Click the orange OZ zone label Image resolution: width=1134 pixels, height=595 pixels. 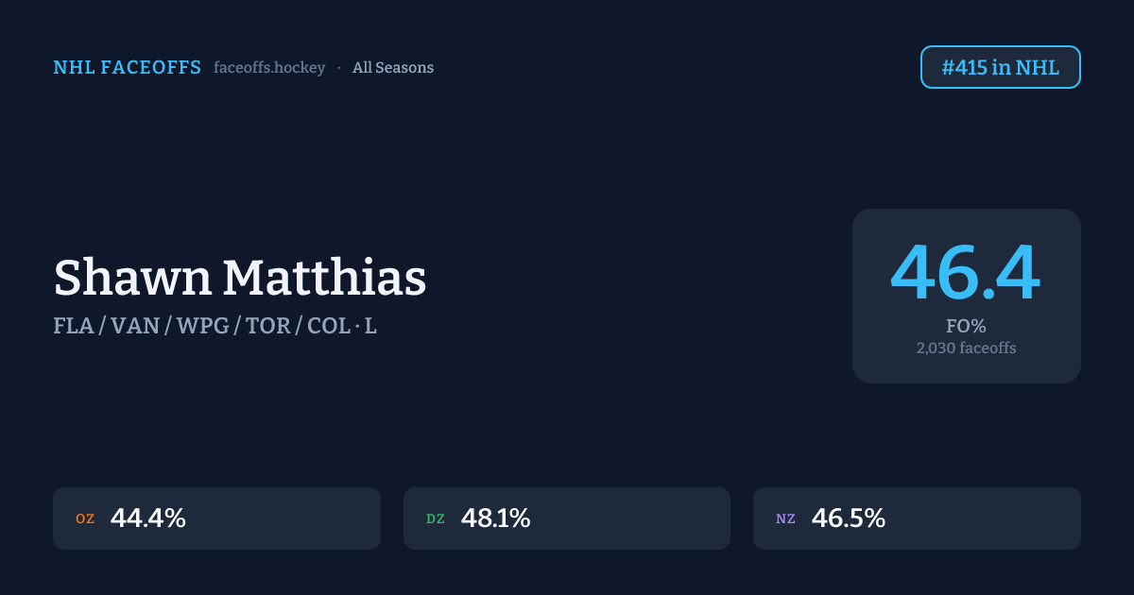click(85, 518)
